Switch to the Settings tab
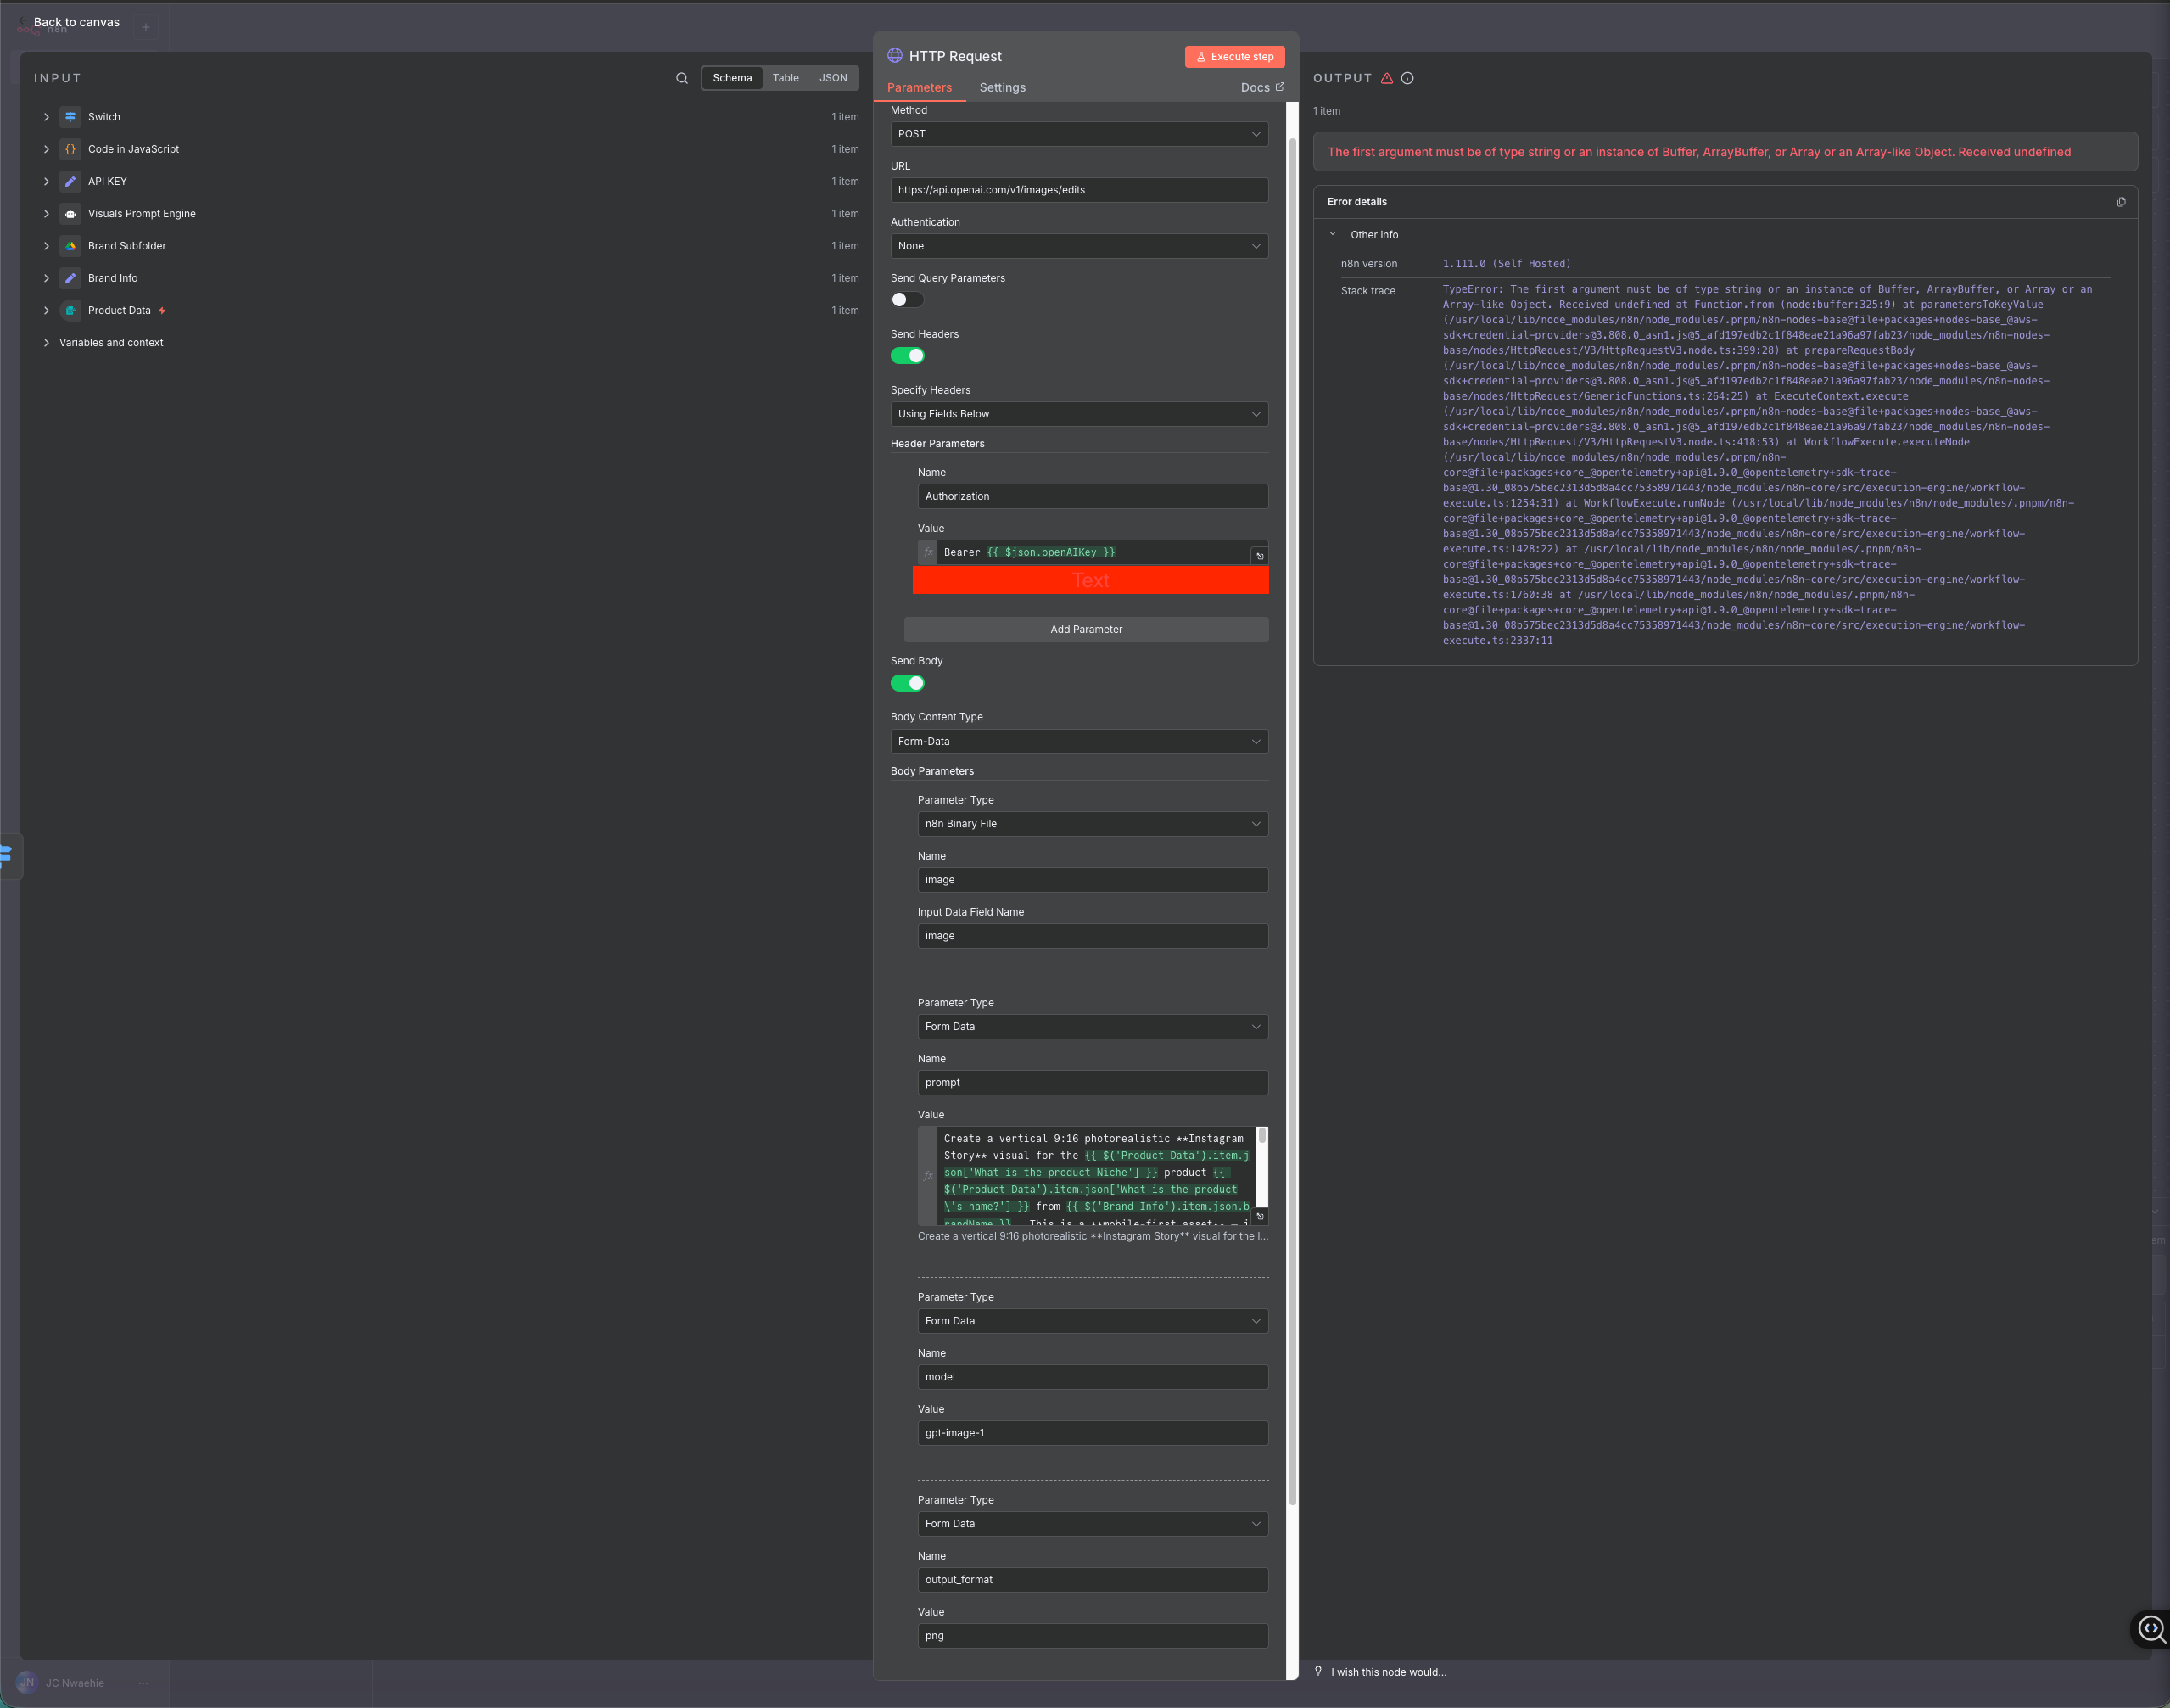The image size is (2170, 1708). (1002, 88)
